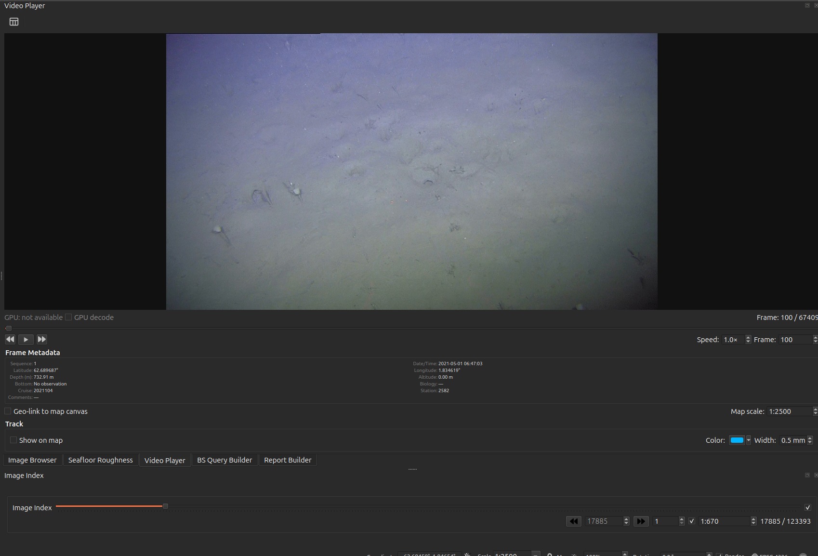Enable GPU decode checkbox
Image resolution: width=818 pixels, height=556 pixels.
[x=68, y=317]
